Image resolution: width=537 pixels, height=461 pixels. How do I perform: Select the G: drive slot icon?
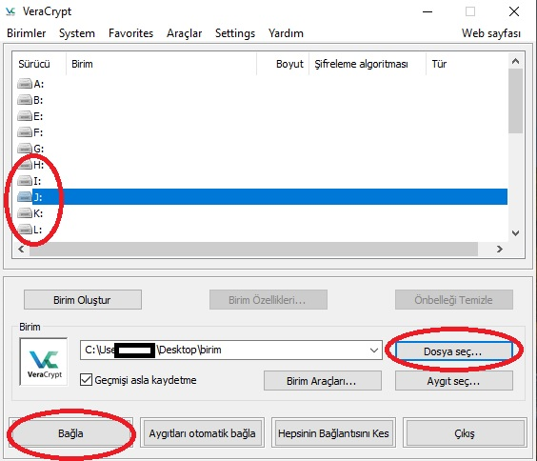25,149
